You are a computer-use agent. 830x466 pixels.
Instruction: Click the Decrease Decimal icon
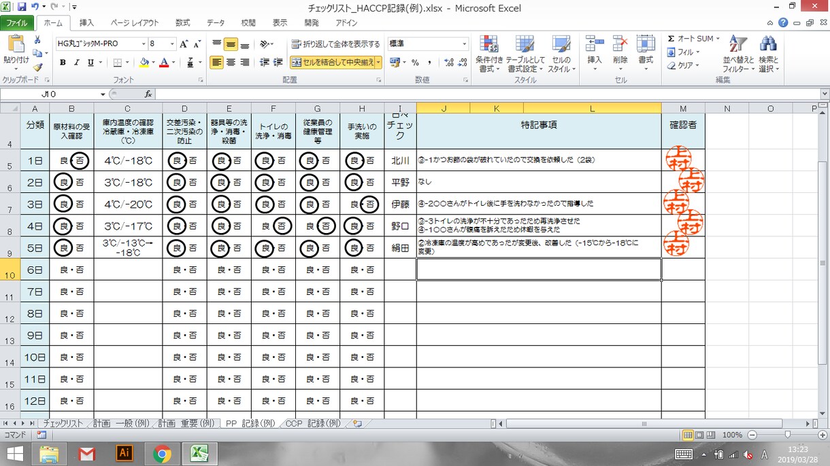pyautogui.click(x=463, y=62)
